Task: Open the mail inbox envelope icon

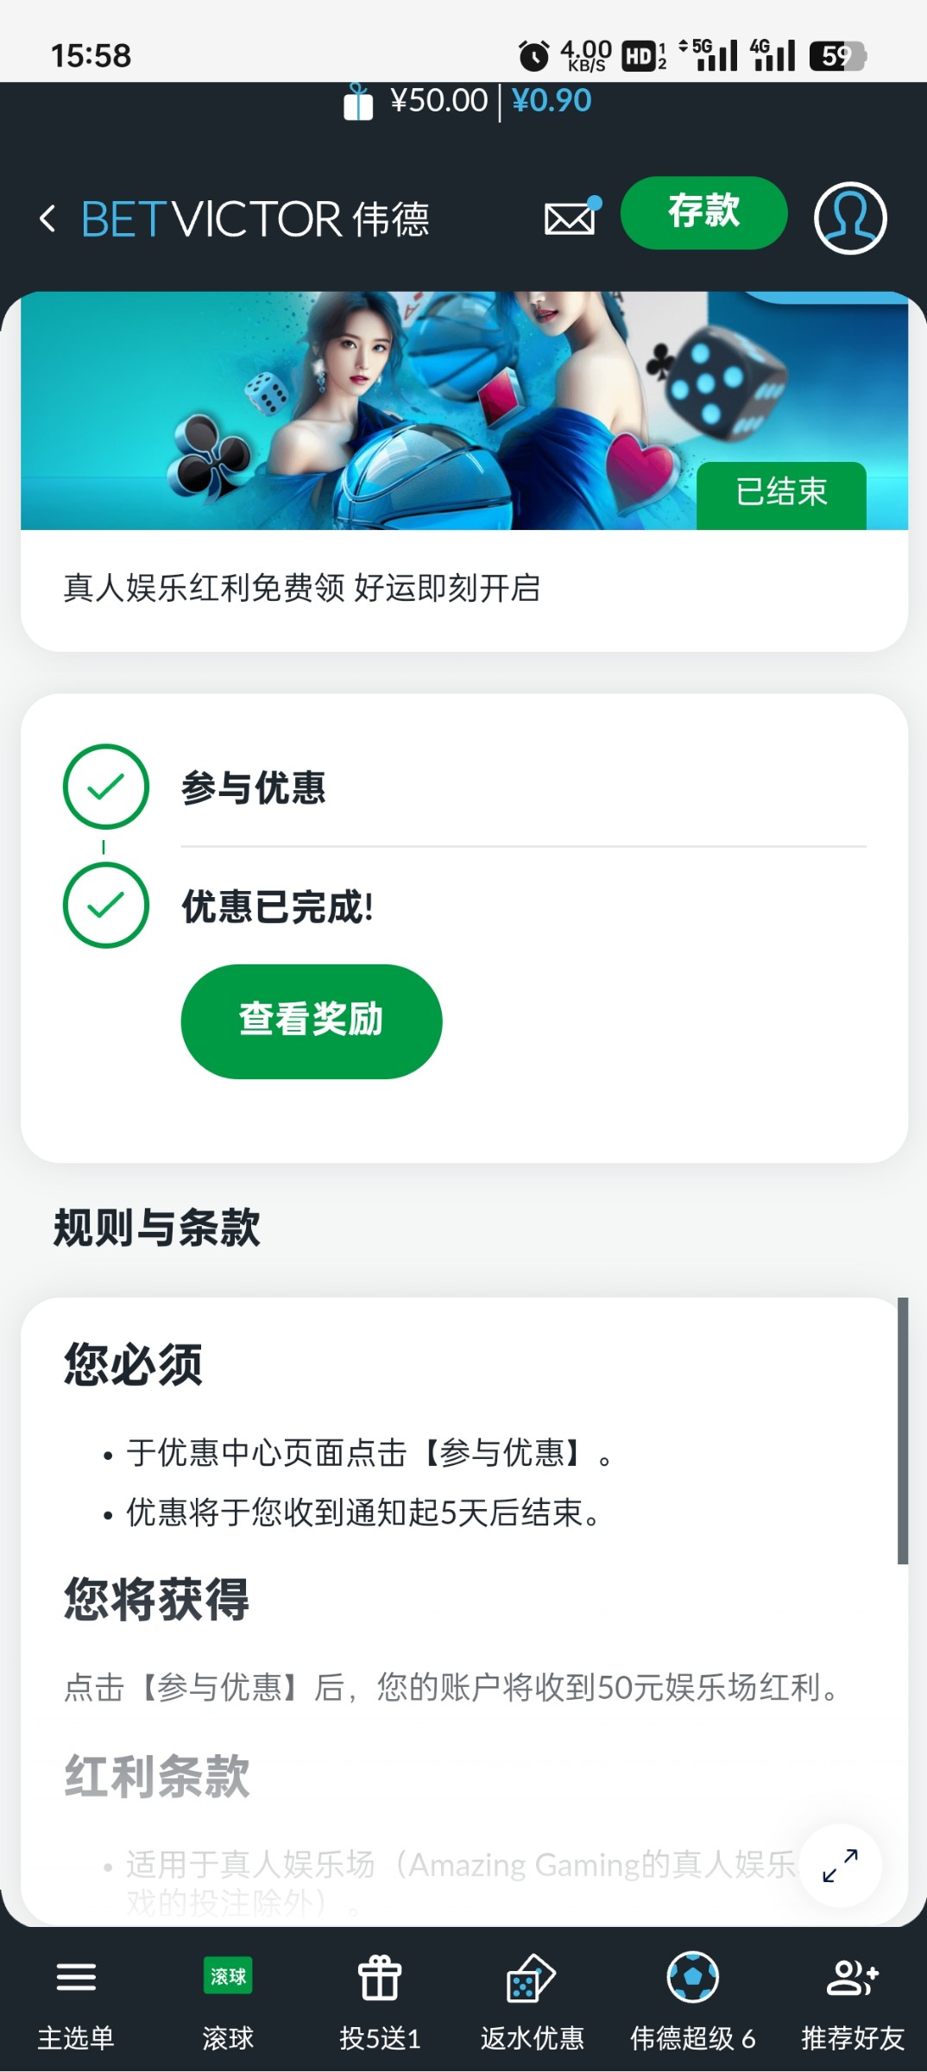Action: [x=571, y=218]
